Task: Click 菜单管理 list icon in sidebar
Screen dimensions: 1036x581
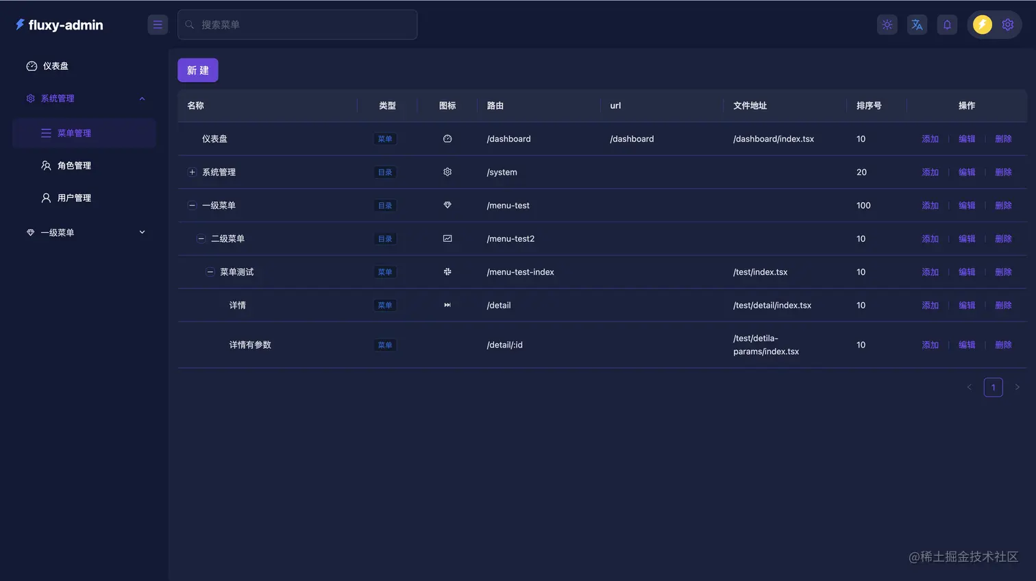Action: click(x=46, y=133)
